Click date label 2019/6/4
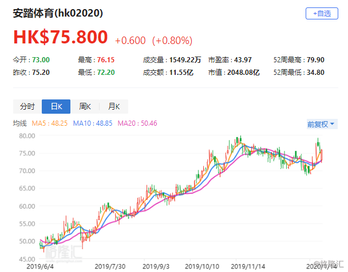348x272 pixels. click(x=40, y=266)
